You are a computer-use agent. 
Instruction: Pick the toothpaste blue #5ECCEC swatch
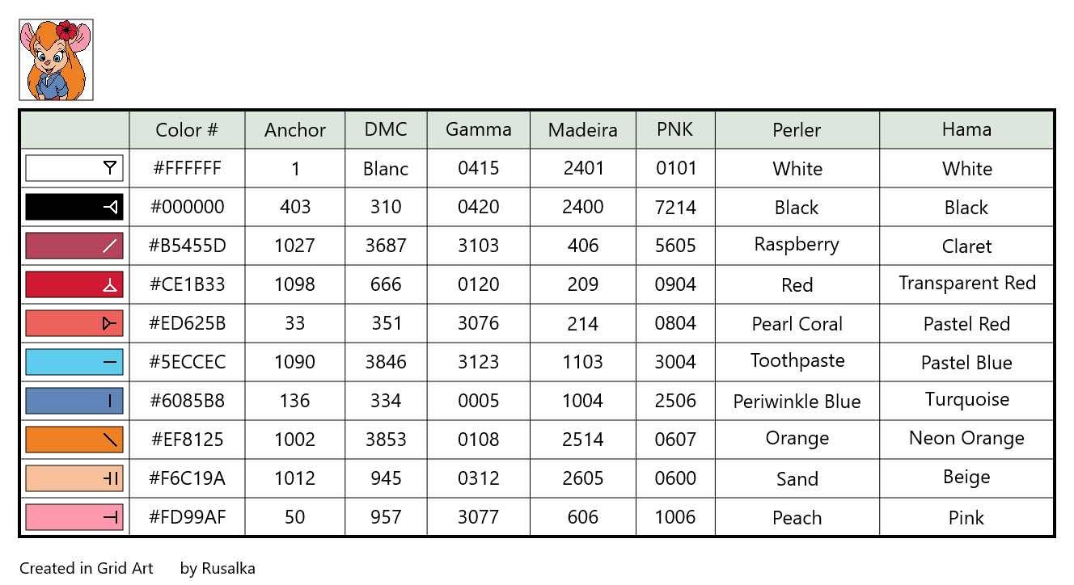point(74,362)
